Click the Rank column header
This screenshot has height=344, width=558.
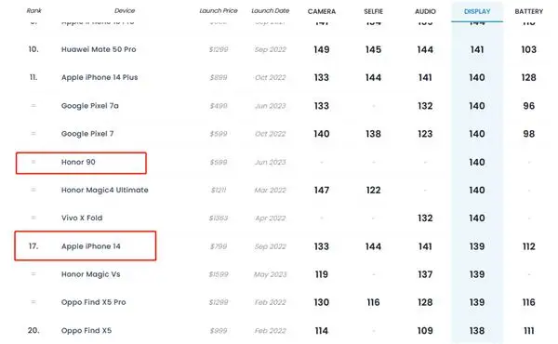pyautogui.click(x=33, y=10)
